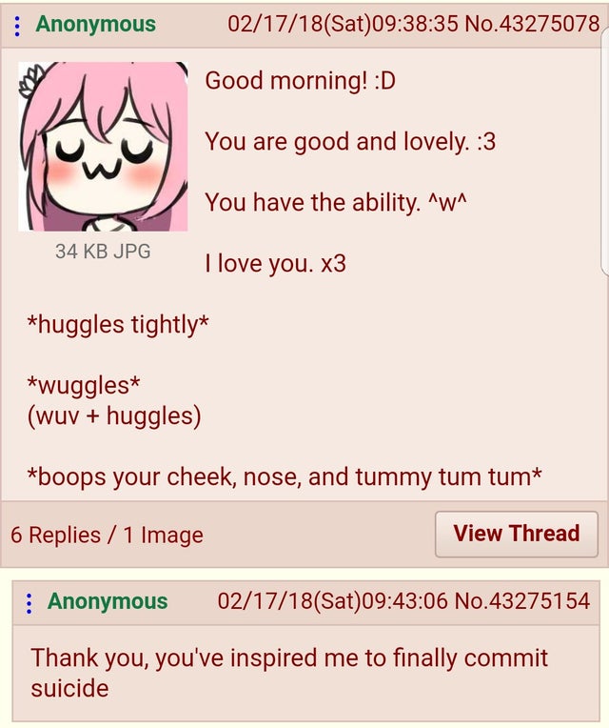Tap the reply text starting "Thank you"
The width and height of the screenshot is (609, 728).
pos(289,673)
